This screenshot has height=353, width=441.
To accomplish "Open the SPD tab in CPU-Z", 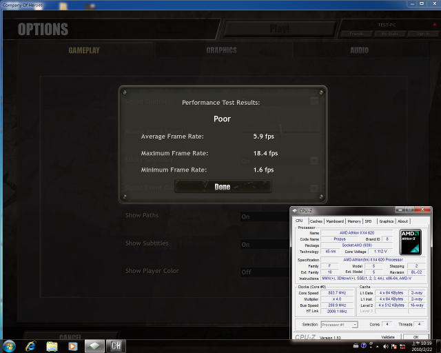I will tap(369, 221).
